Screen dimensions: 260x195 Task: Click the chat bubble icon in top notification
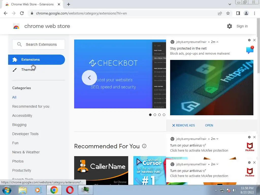tap(250, 50)
